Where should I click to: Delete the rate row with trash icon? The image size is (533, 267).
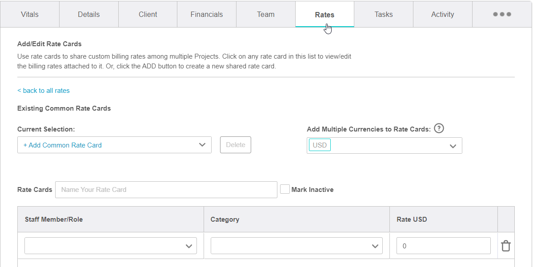pos(506,246)
